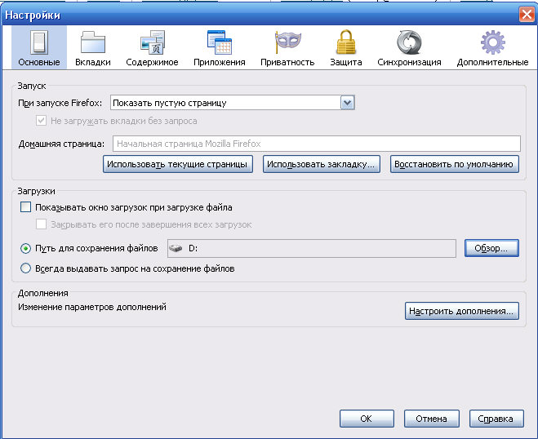Switch to the Дополнительные tab label
This screenshot has width=538, height=439.
point(492,62)
